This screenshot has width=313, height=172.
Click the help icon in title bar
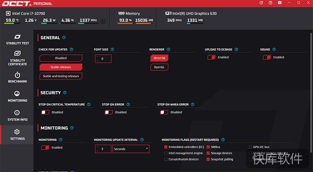click(270, 3)
